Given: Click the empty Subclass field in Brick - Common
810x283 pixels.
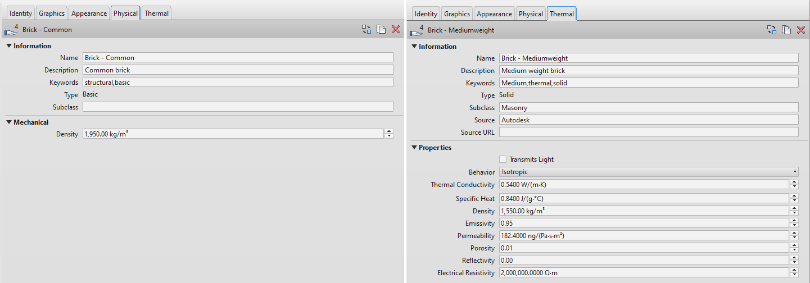Looking at the screenshot, I should coord(238,107).
